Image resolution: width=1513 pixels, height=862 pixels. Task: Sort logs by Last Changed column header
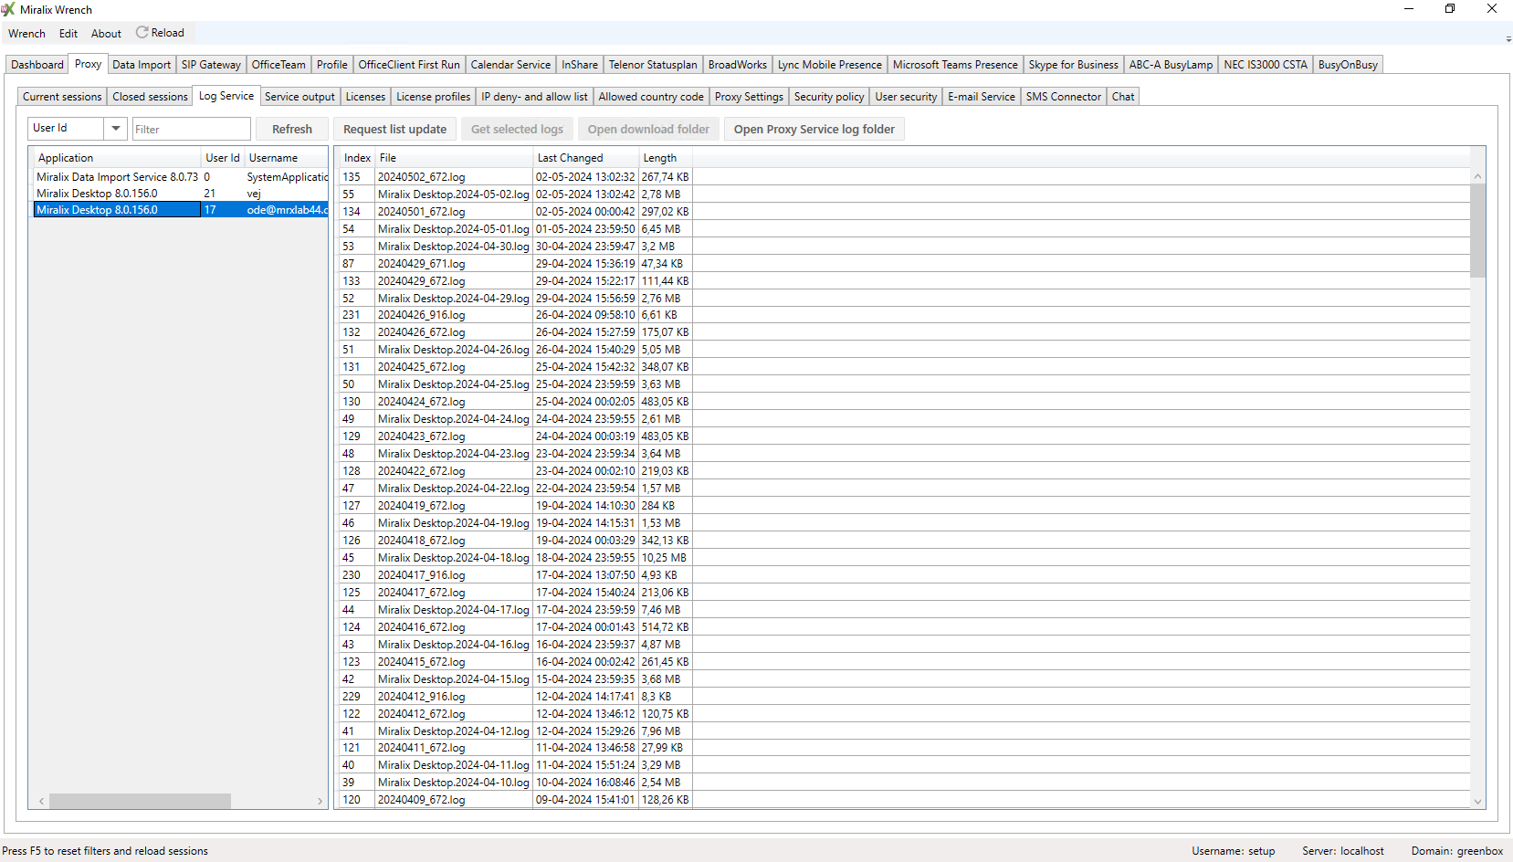[585, 158]
